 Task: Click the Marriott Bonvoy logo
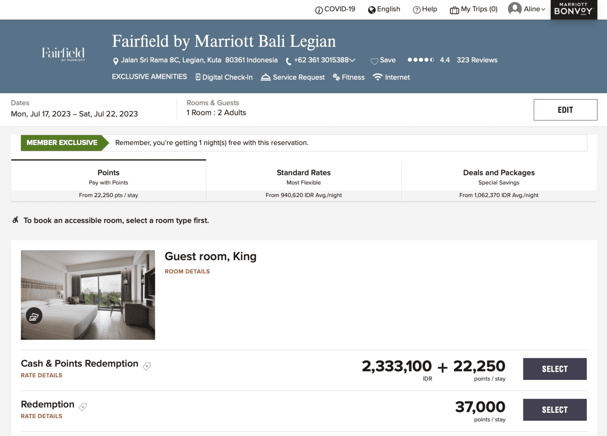tap(573, 9)
